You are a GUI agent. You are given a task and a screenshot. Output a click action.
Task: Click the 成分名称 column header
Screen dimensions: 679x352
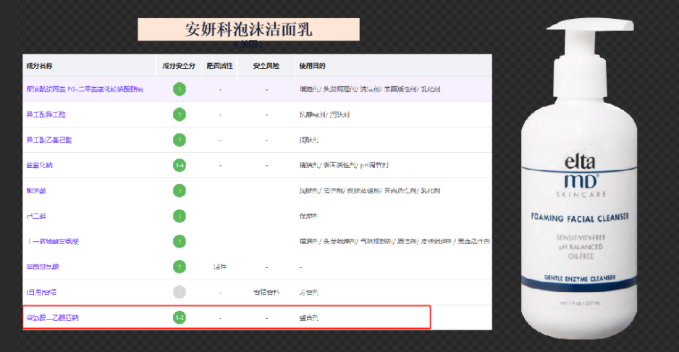(41, 65)
